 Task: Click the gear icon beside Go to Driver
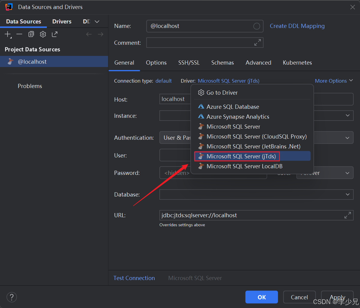(201, 93)
